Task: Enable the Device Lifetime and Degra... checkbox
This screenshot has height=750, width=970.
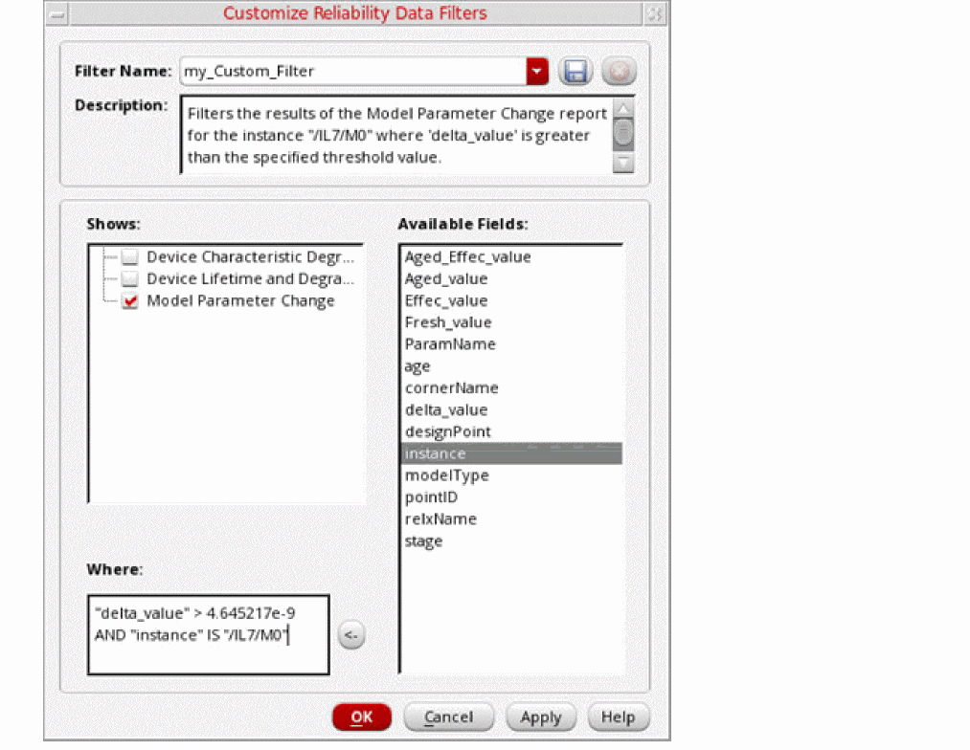Action: click(130, 279)
